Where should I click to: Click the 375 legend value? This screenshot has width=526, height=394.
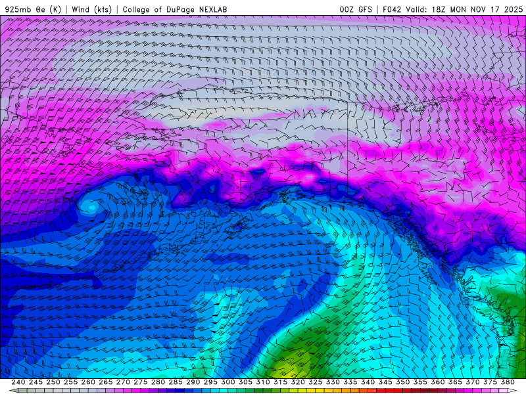(490, 382)
